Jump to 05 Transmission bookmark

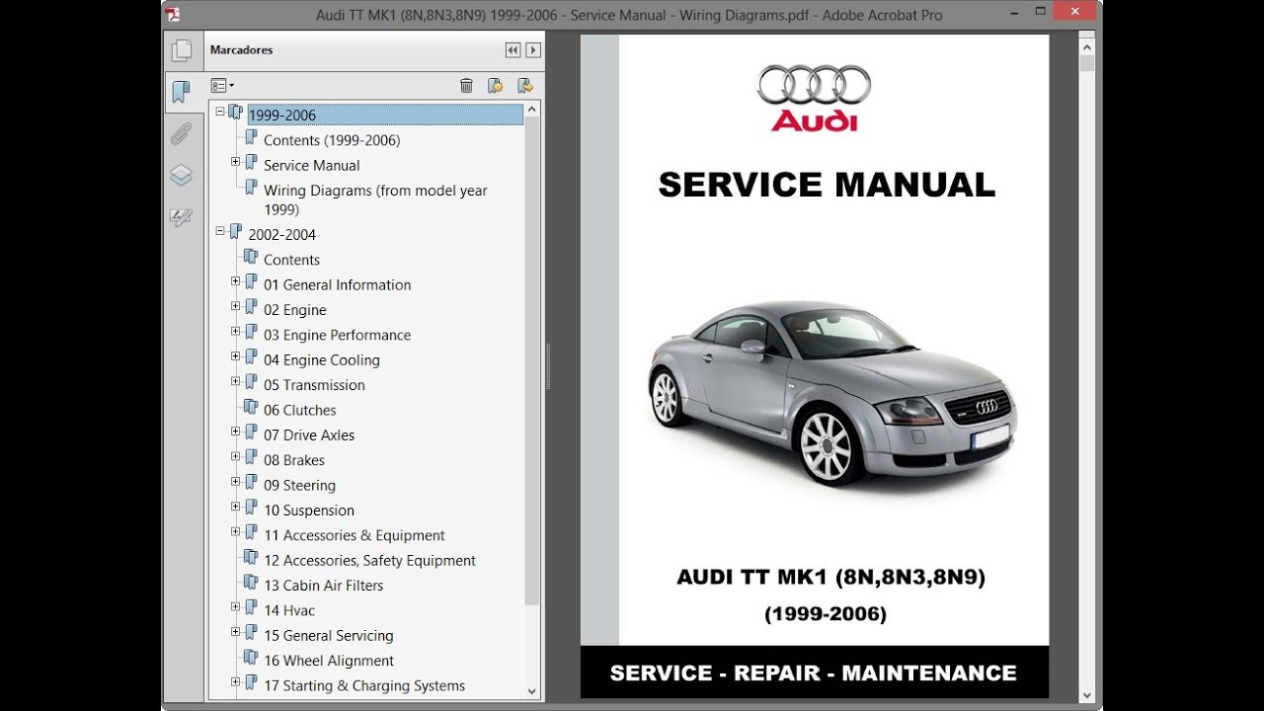click(x=314, y=385)
